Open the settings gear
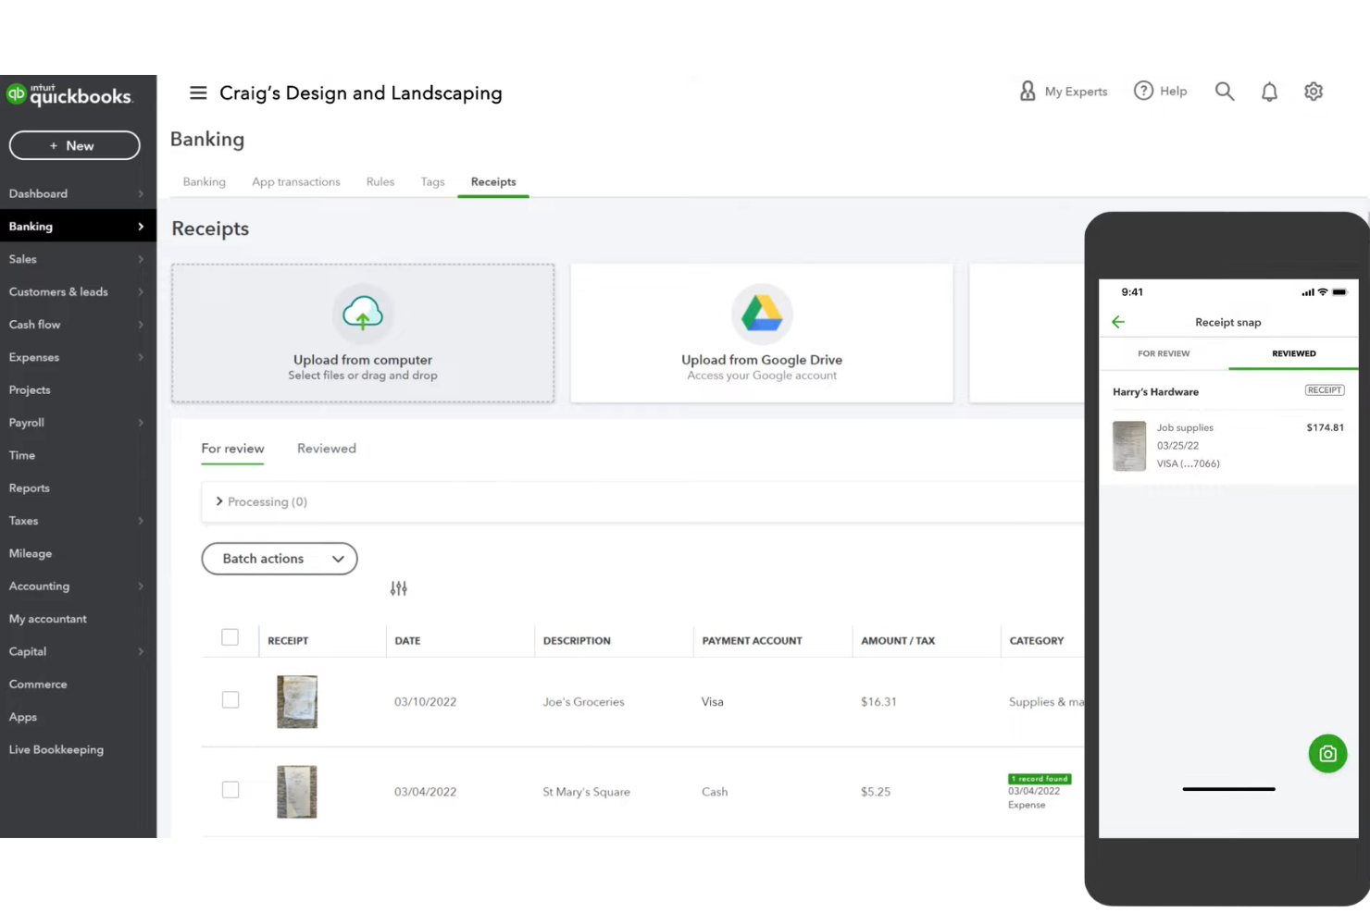This screenshot has width=1370, height=913. click(x=1313, y=91)
